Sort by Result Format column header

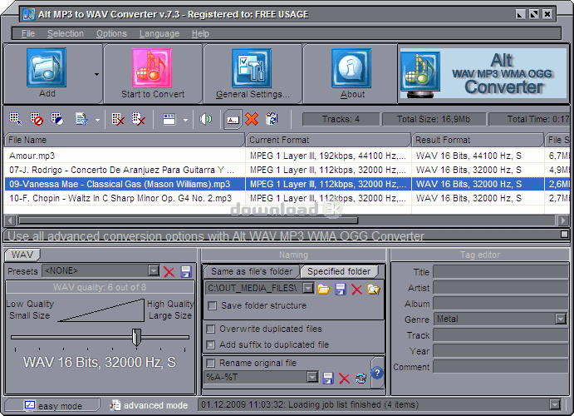click(x=478, y=140)
